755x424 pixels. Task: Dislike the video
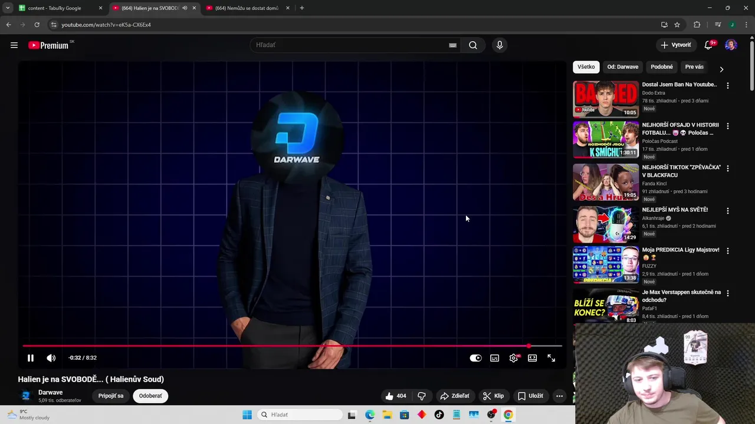coord(422,396)
